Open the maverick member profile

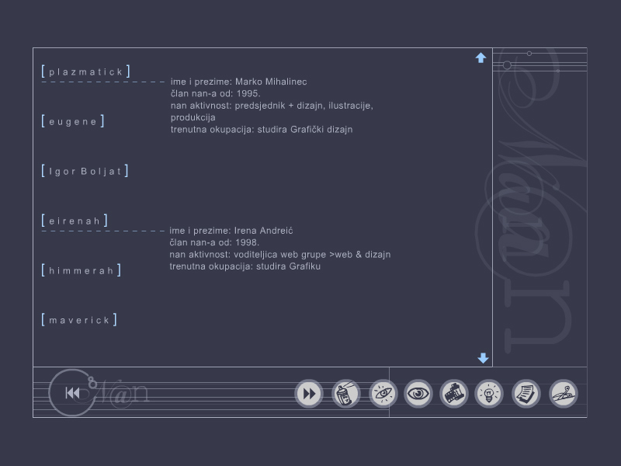[79, 320]
